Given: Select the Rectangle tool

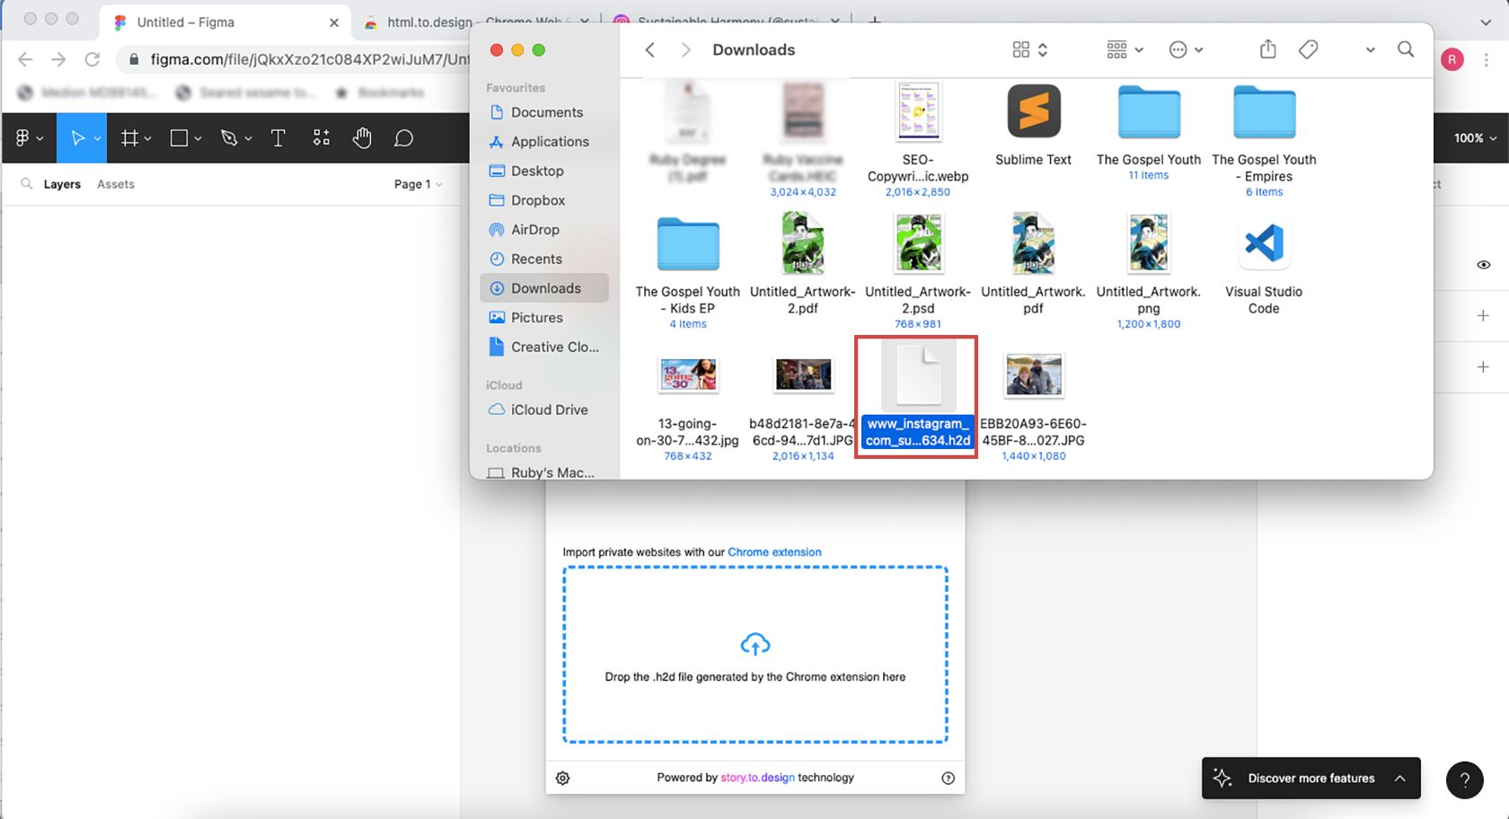Looking at the screenshot, I should click(x=179, y=137).
